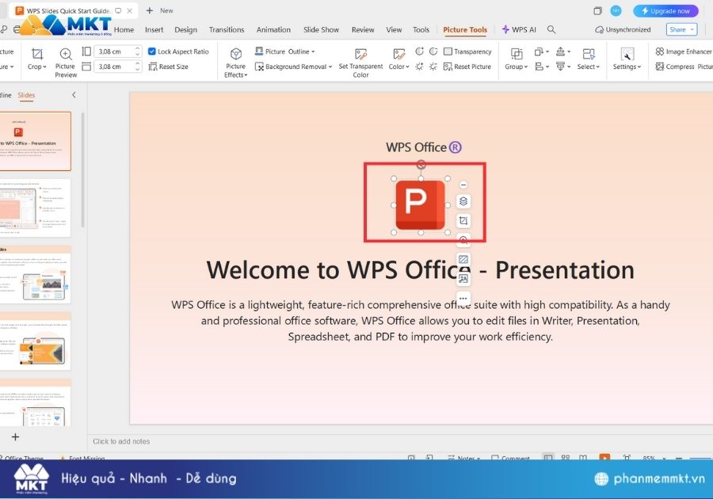713x499 pixels.
Task: Open Picture Preview
Action: 66,62
